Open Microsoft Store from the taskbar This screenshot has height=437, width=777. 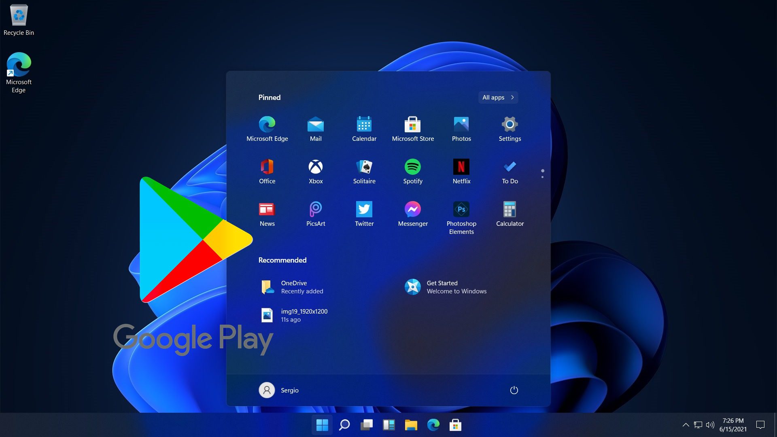tap(455, 425)
